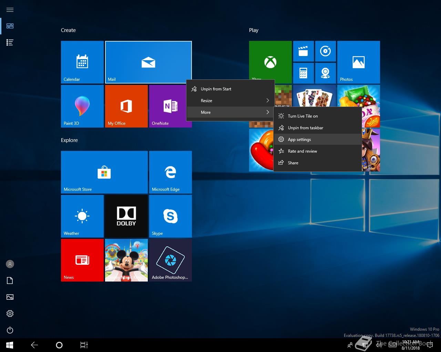Screen dimensions: 441x352
Task: Expand the Resize submenu
Action: 230,101
